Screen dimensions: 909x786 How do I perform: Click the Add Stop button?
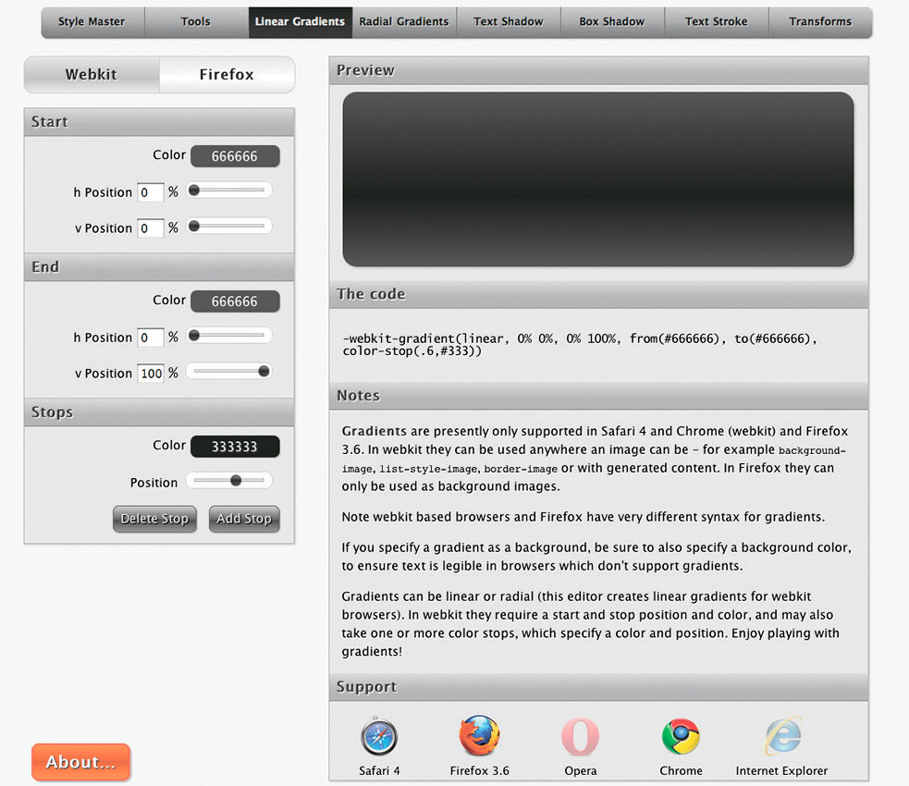coord(244,519)
